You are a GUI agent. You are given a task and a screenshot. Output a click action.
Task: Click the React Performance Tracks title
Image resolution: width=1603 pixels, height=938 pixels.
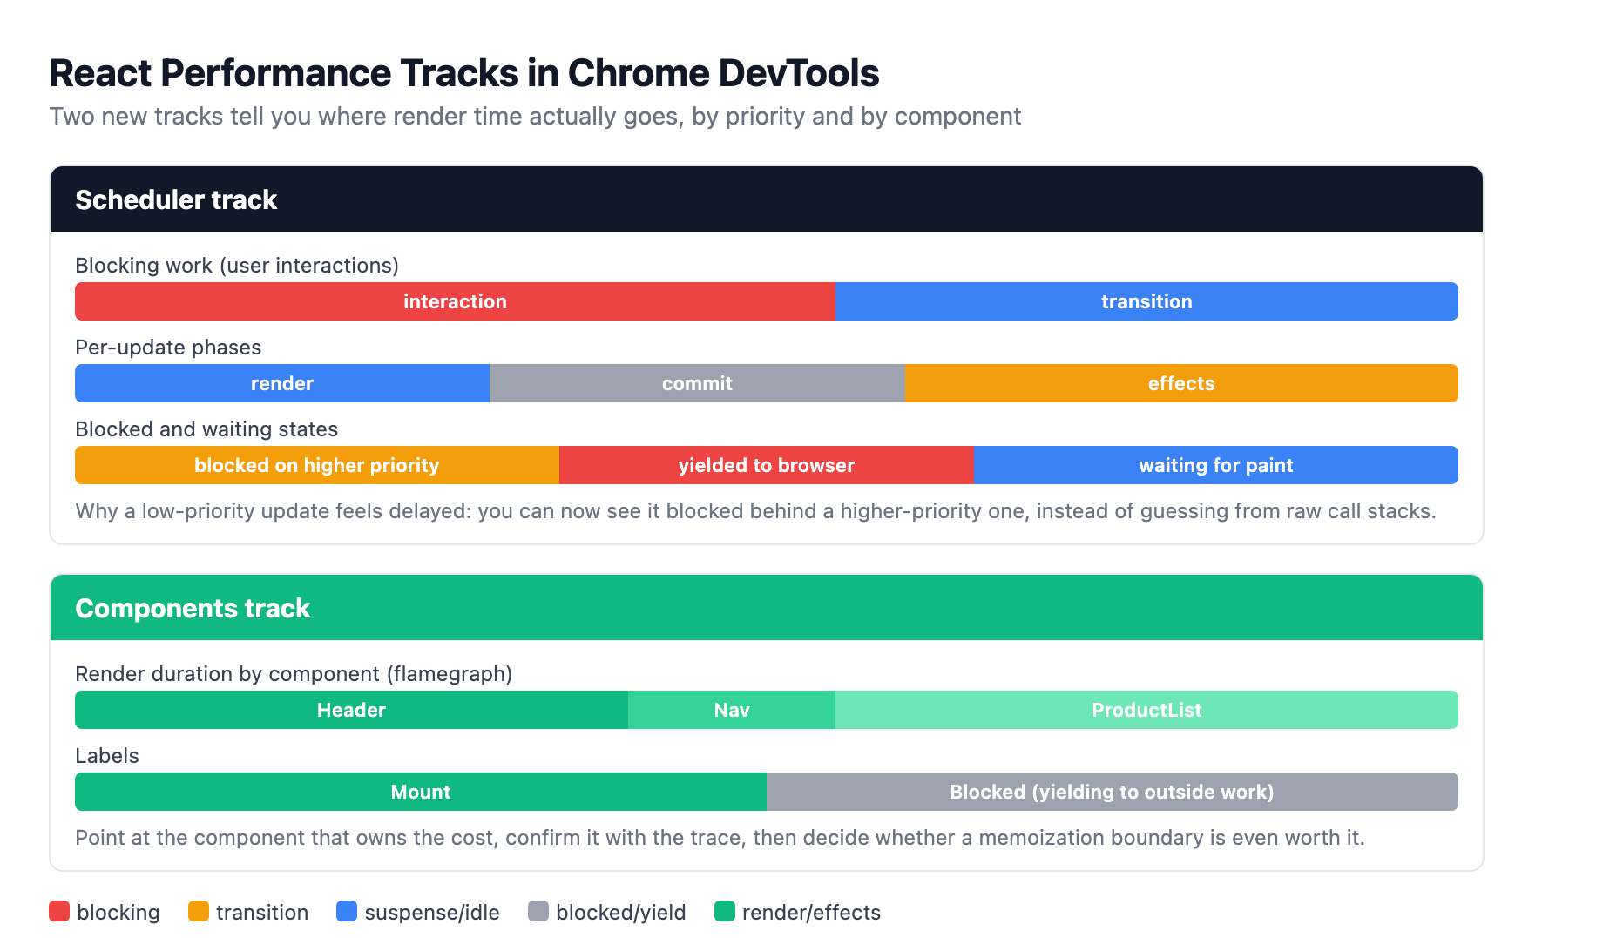click(464, 73)
